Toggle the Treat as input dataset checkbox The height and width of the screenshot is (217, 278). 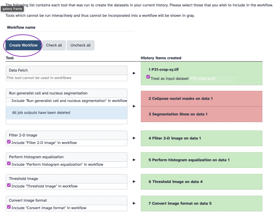click(148, 77)
